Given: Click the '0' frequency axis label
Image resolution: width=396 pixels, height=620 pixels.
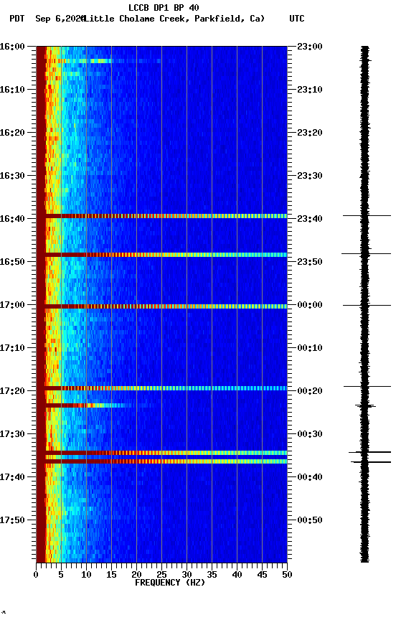Looking at the screenshot, I should pyautogui.click(x=36, y=575).
